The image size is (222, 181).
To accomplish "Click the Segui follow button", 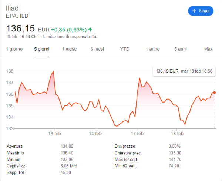I will 201,11.
